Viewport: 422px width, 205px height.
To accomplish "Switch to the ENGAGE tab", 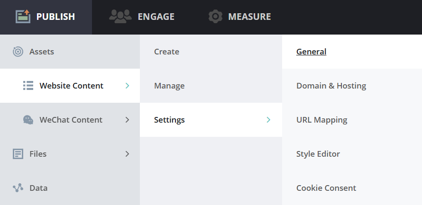I will (x=156, y=17).
